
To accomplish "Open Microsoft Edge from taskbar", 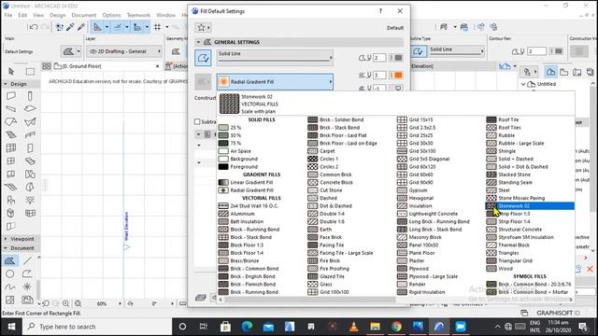I will 247,327.
